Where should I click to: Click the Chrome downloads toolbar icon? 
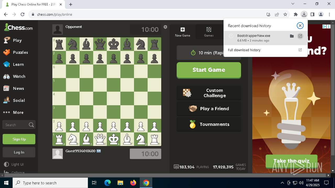(304, 14)
